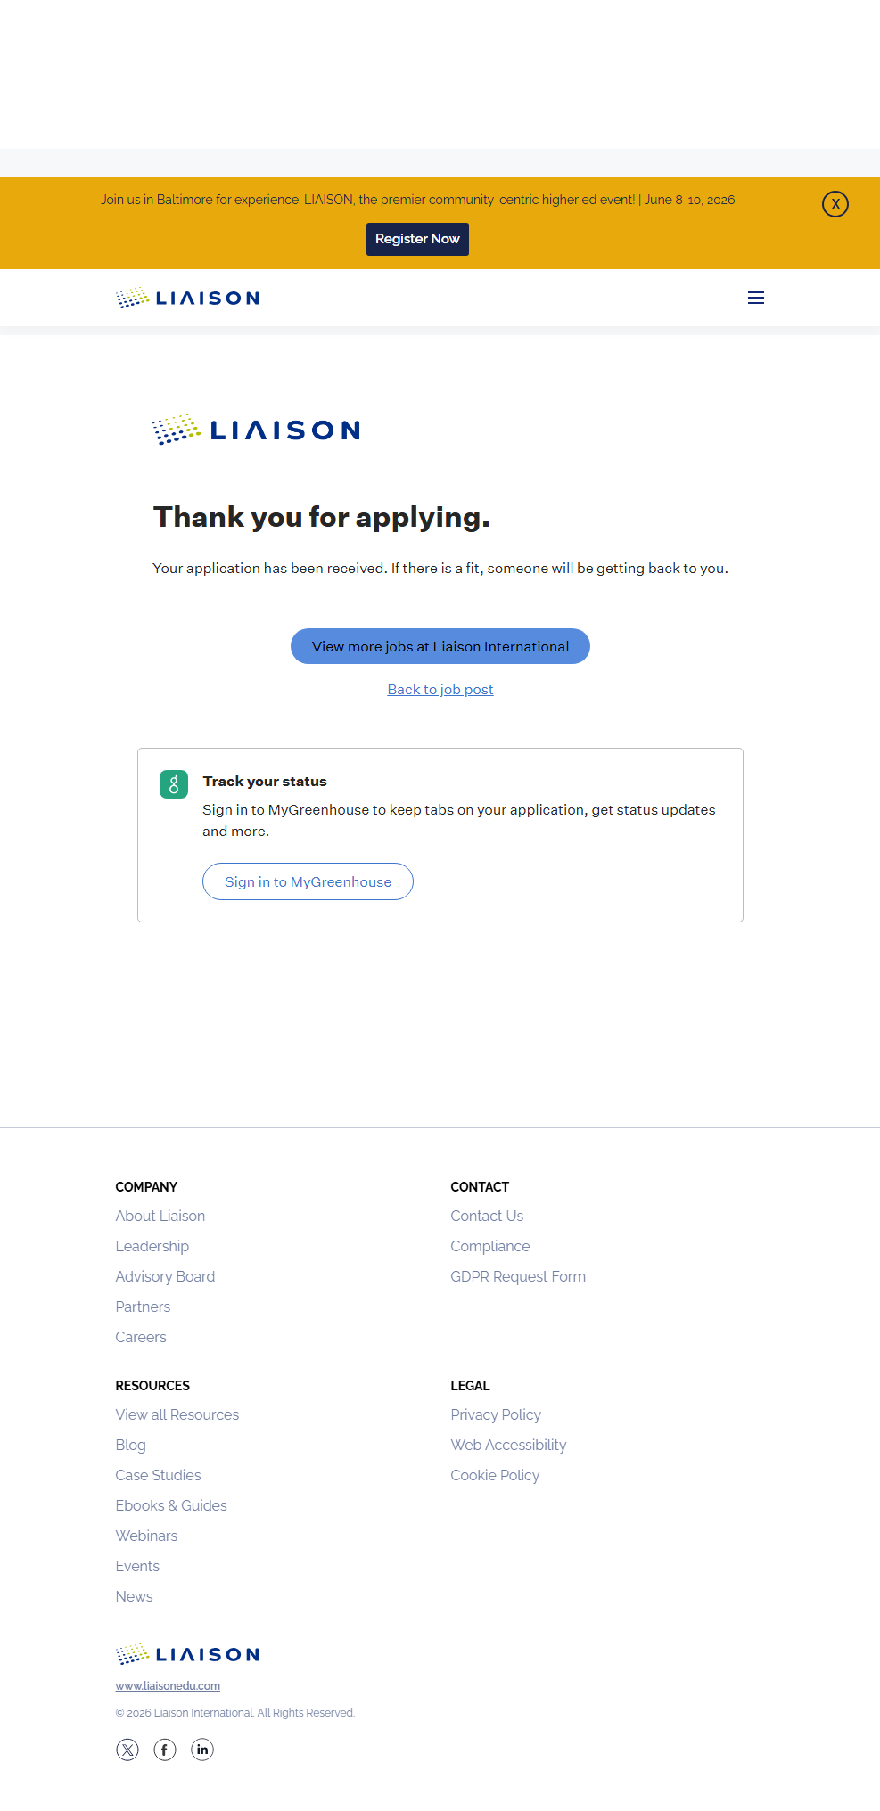Open the GDPR Request Form link
Image resolution: width=880 pixels, height=1811 pixels.
[518, 1276]
